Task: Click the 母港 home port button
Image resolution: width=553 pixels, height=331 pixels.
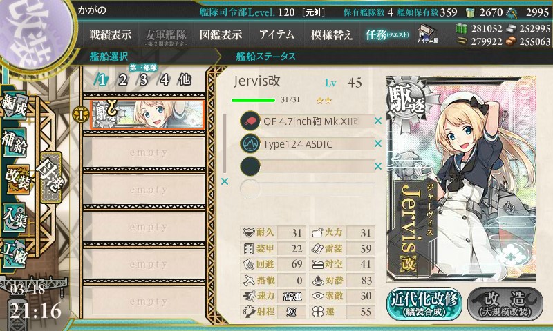Action: click(x=50, y=177)
